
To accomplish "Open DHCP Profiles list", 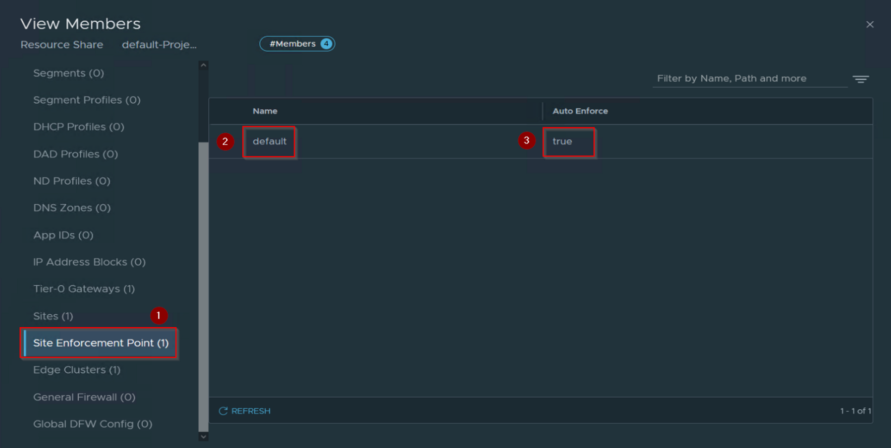I will [78, 127].
